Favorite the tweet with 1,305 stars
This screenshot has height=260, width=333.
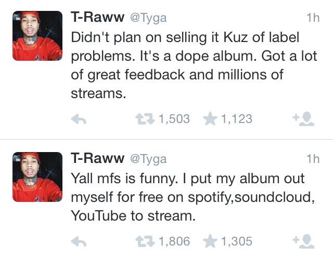click(x=210, y=241)
